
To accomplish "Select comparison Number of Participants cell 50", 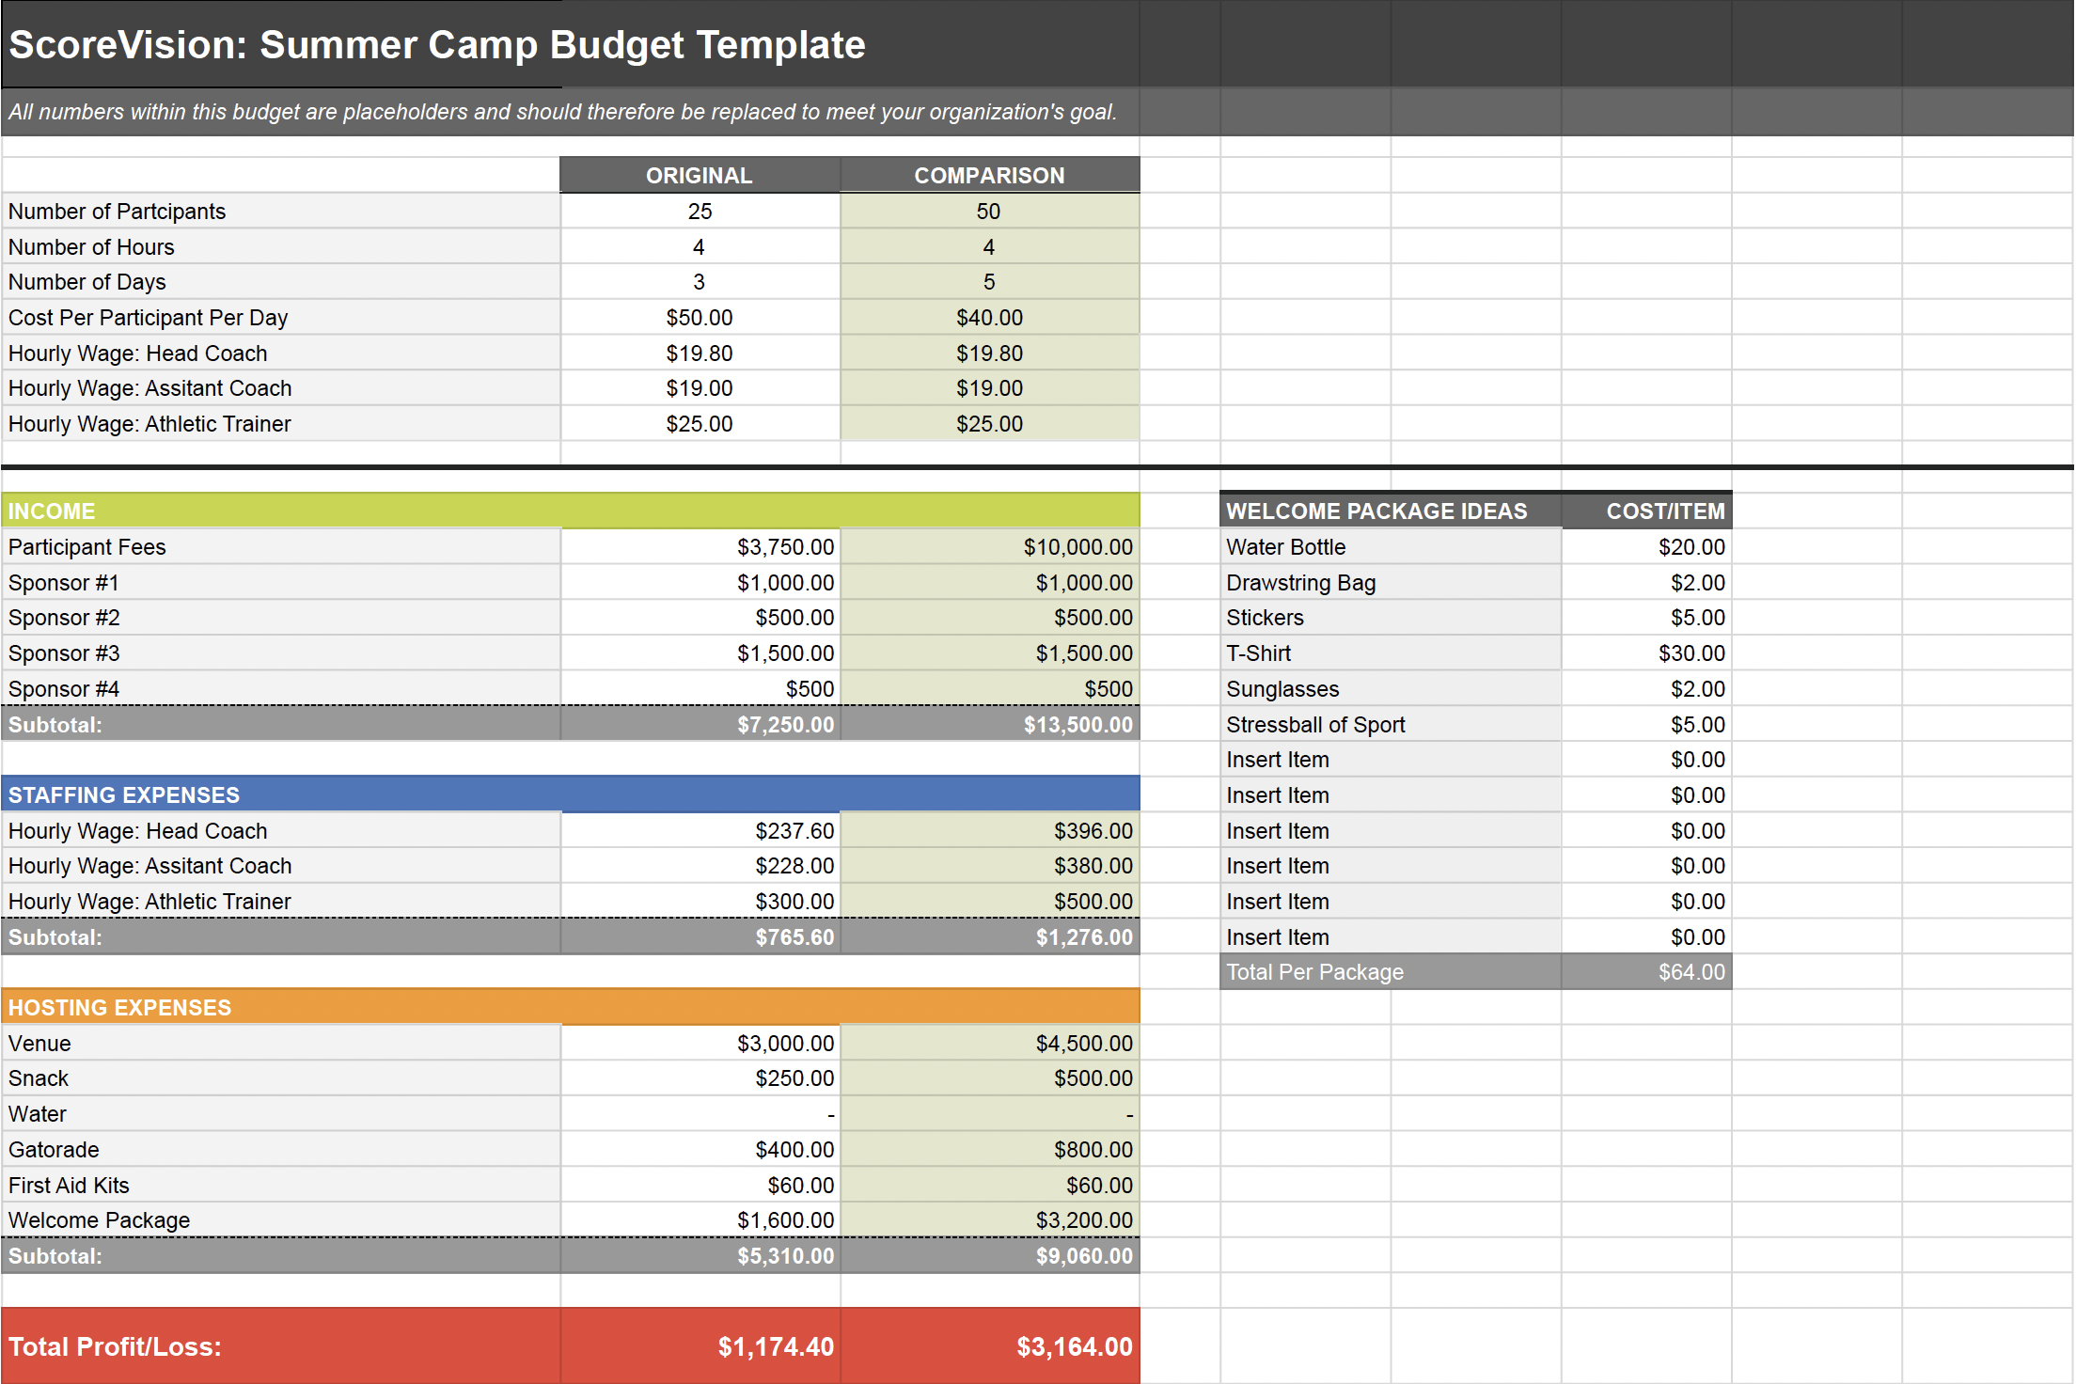I will (989, 212).
